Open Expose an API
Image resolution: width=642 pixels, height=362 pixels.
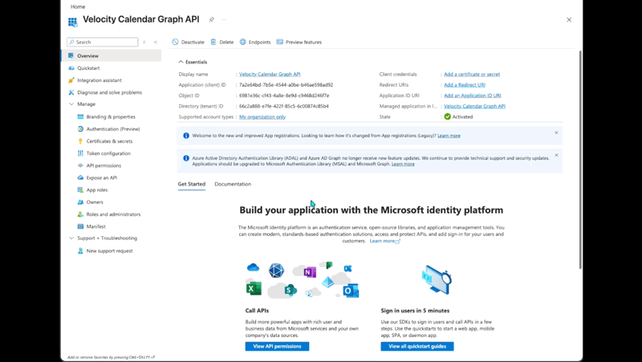click(x=102, y=177)
